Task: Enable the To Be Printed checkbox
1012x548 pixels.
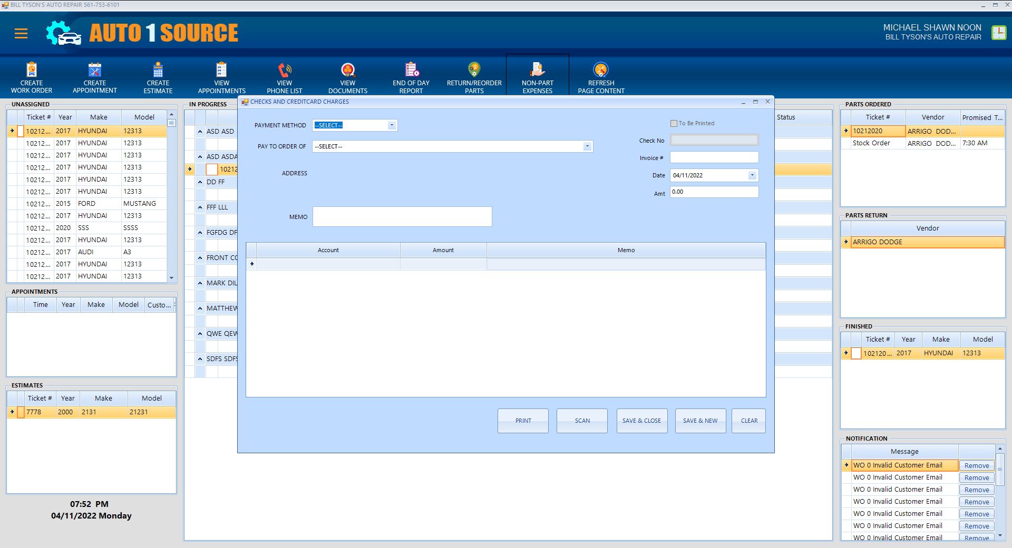Action: pyautogui.click(x=674, y=123)
